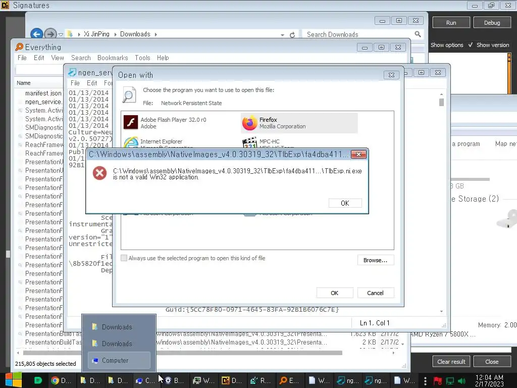Open the settings gear taskbar item
Image resolution: width=517 pixels, height=388 pixels.
[x=174, y=380]
